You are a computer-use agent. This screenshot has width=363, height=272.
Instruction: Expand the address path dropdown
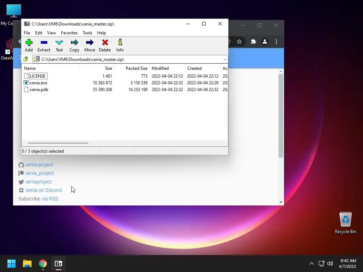coord(225,59)
